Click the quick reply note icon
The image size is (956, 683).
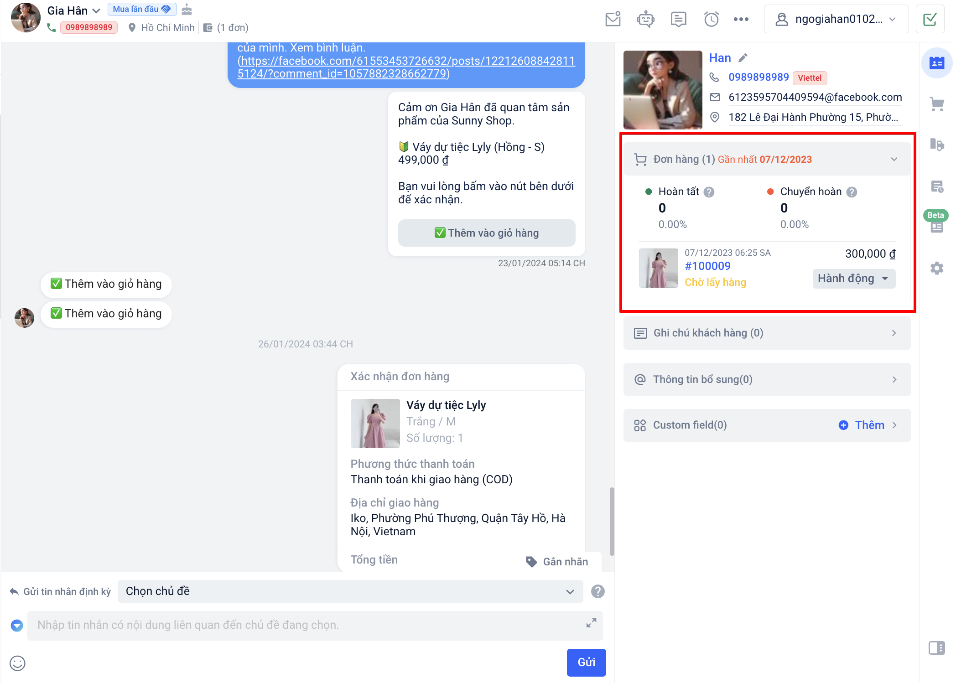tap(678, 19)
